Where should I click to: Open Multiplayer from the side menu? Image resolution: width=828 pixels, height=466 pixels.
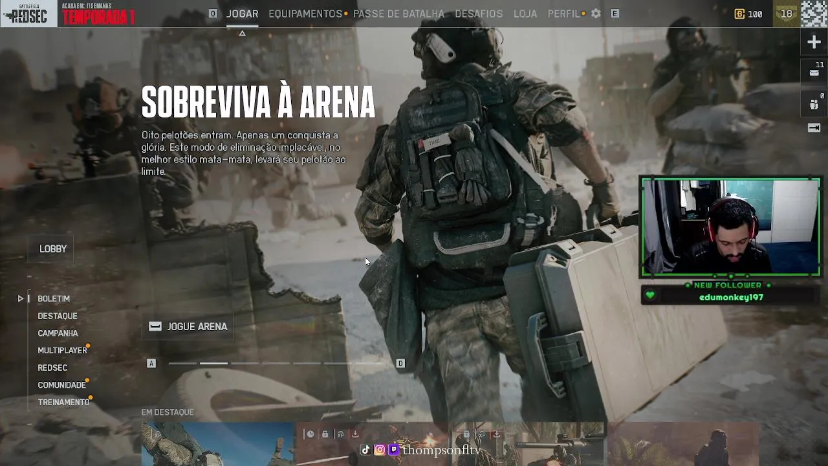pos(62,350)
